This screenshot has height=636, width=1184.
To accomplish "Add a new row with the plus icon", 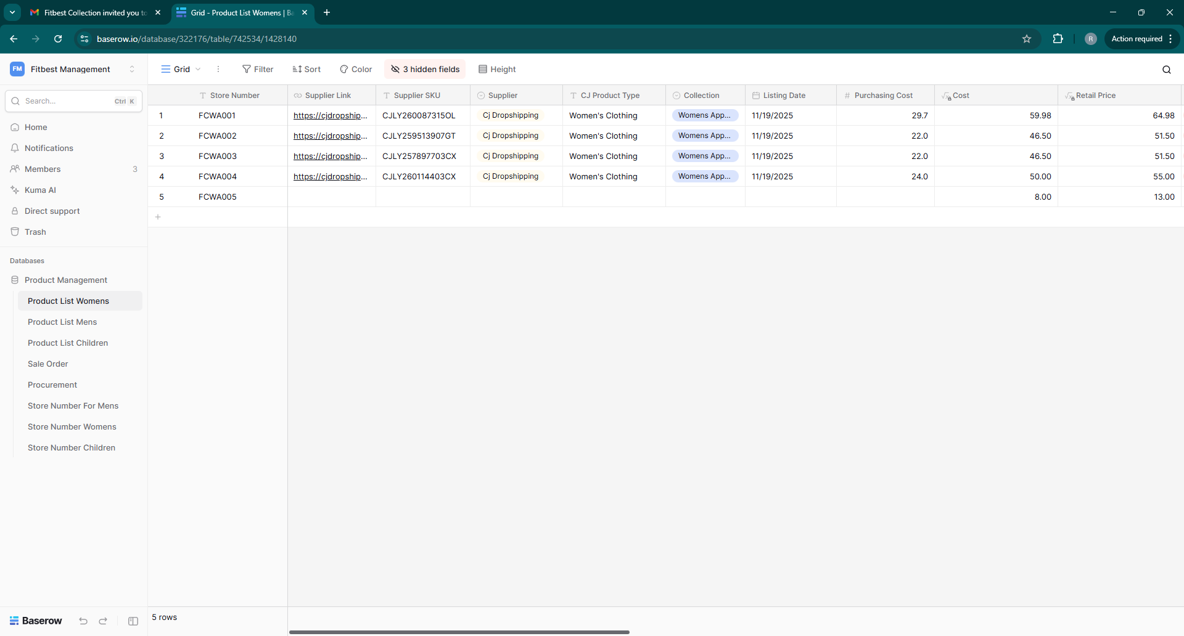I will [158, 217].
